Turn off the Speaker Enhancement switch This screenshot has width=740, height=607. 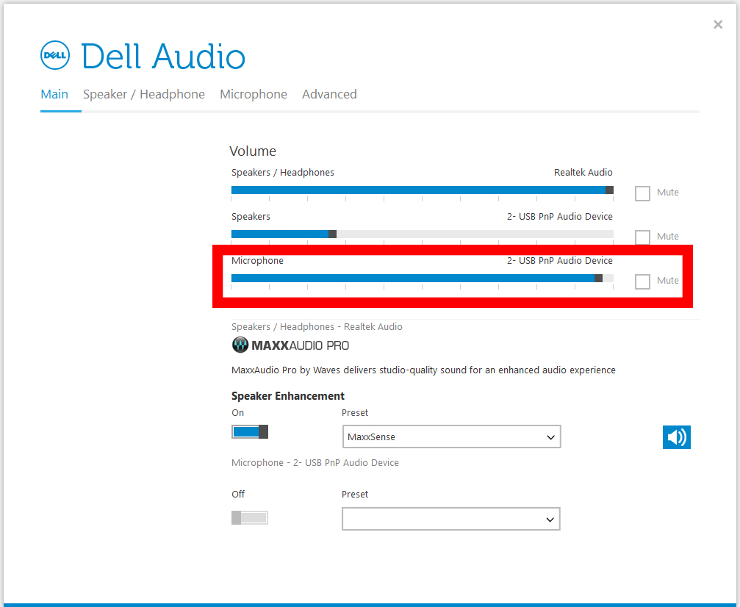(250, 431)
